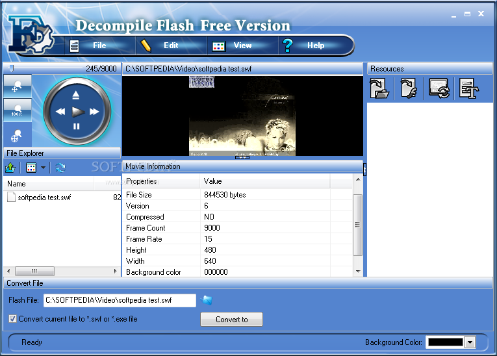497x356 pixels.
Task: Click the fit-to-window magnifier icon
Action: (x=17, y=136)
